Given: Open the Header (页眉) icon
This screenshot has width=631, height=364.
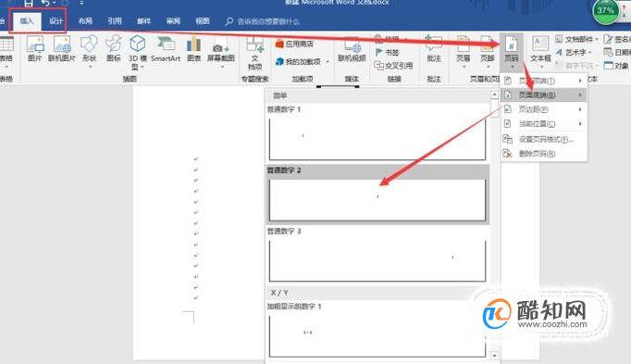Looking at the screenshot, I should (463, 50).
